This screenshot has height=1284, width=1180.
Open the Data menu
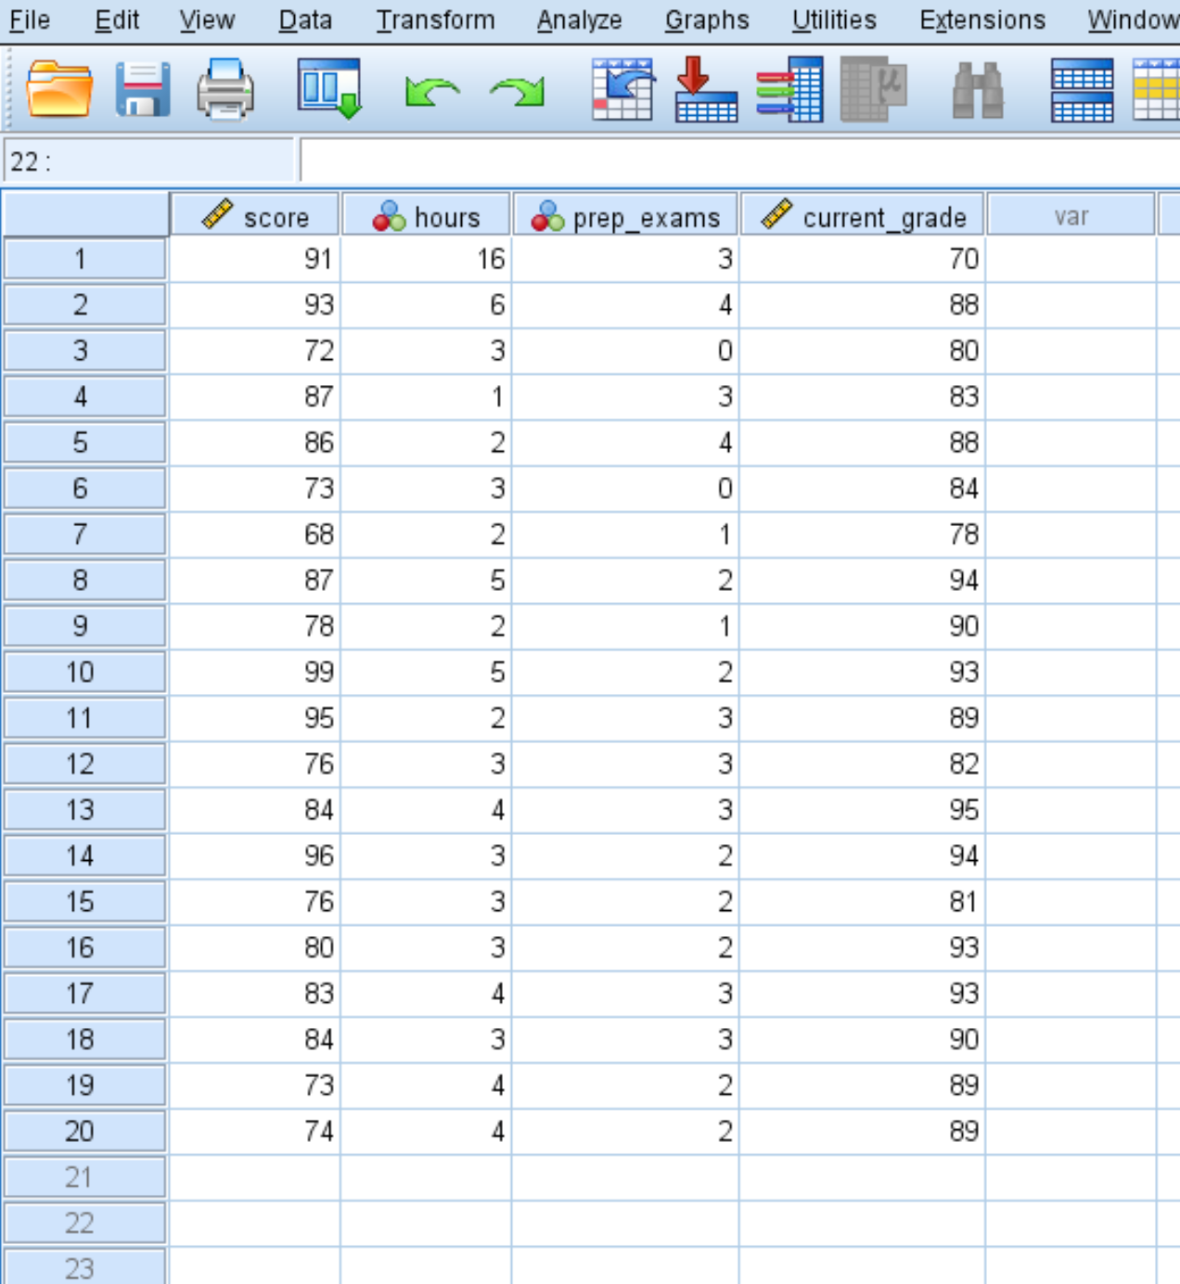click(x=305, y=19)
